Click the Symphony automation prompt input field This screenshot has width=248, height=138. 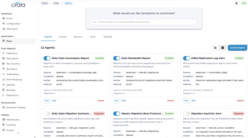pos(144,22)
